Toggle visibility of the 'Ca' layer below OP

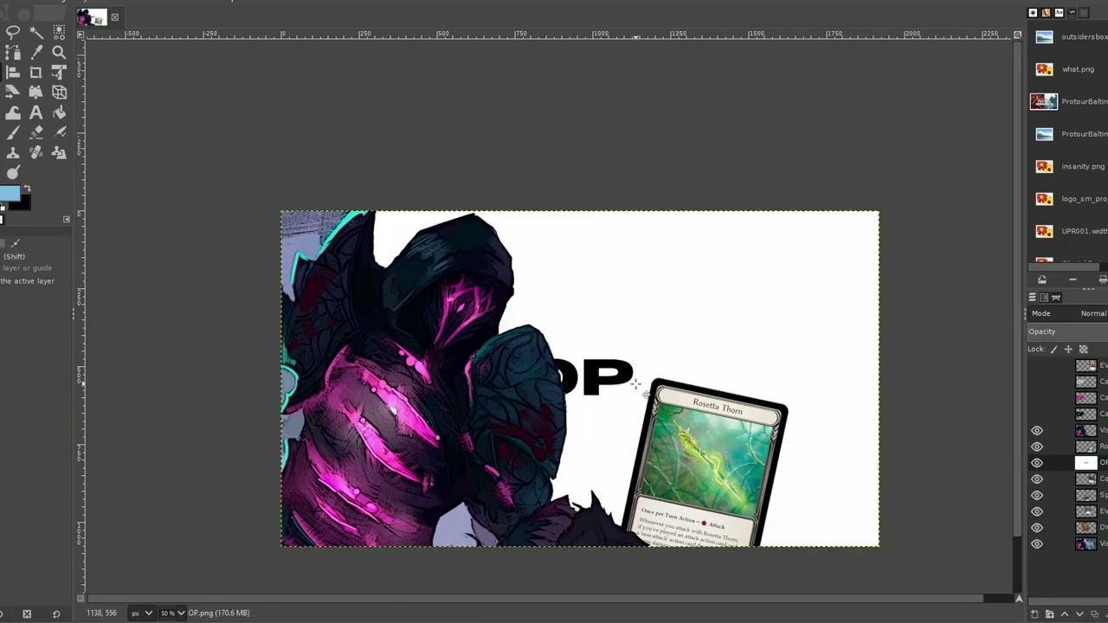[x=1037, y=478]
